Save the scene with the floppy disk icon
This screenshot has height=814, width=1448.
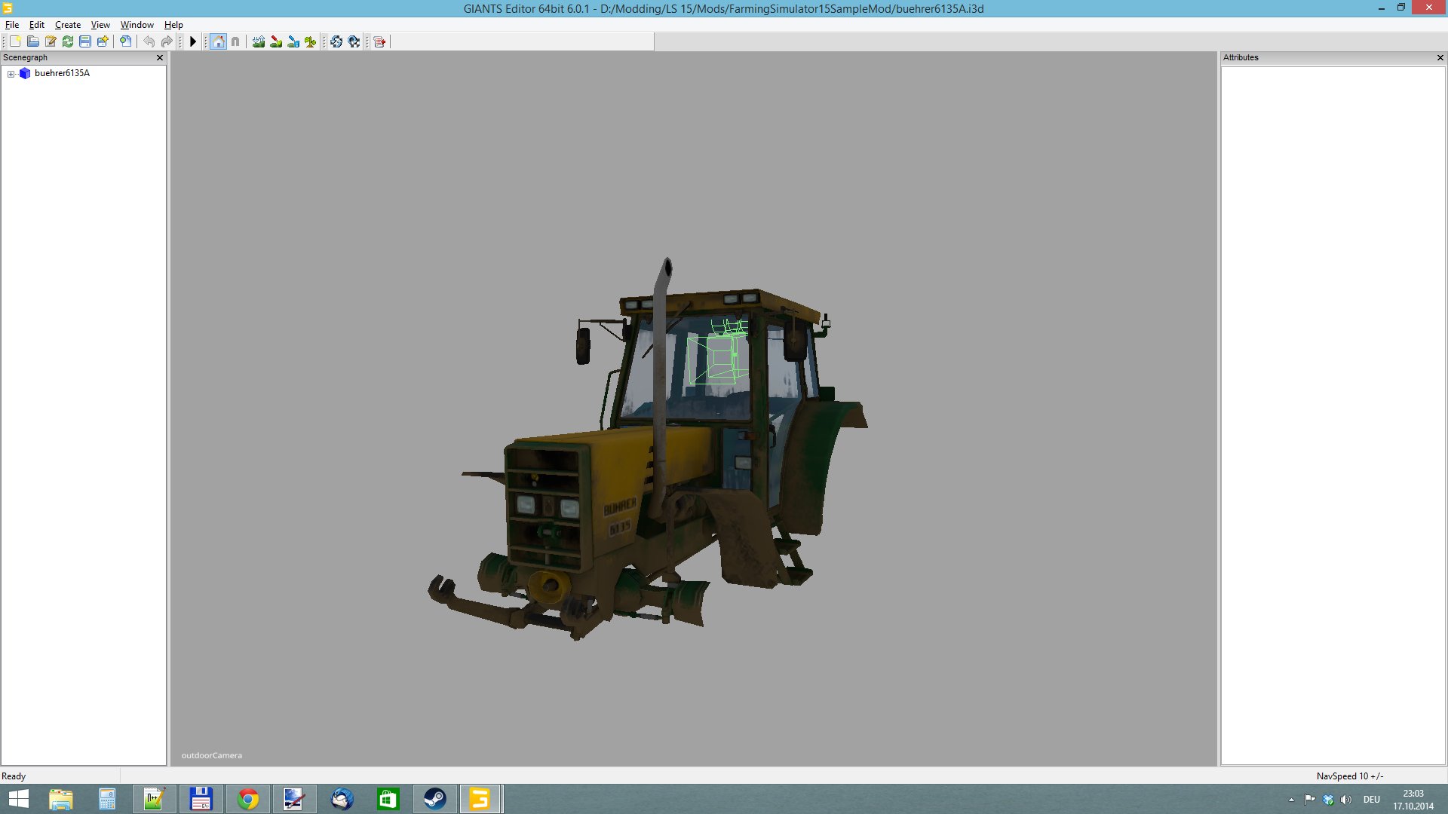[x=85, y=41]
